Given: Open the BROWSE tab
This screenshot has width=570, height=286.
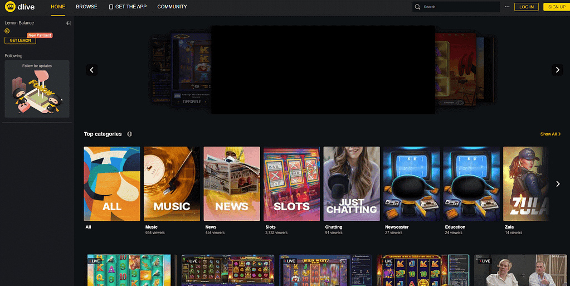Looking at the screenshot, I should click(86, 7).
